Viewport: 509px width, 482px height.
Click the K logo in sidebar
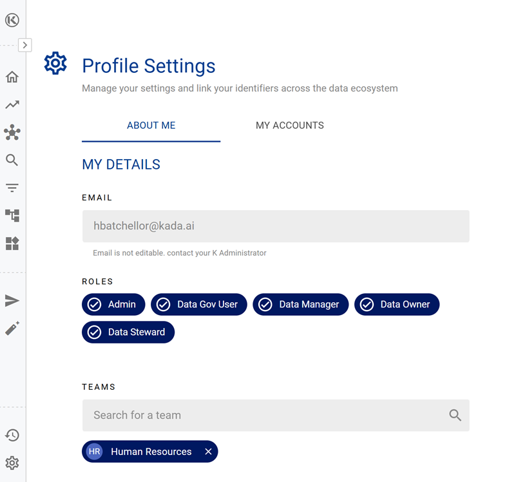tap(12, 20)
